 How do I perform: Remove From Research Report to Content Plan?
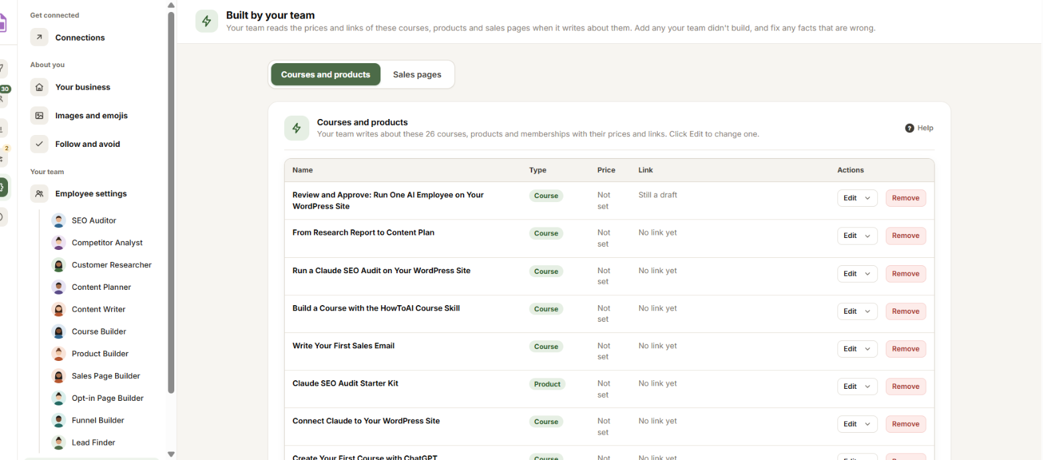point(905,236)
